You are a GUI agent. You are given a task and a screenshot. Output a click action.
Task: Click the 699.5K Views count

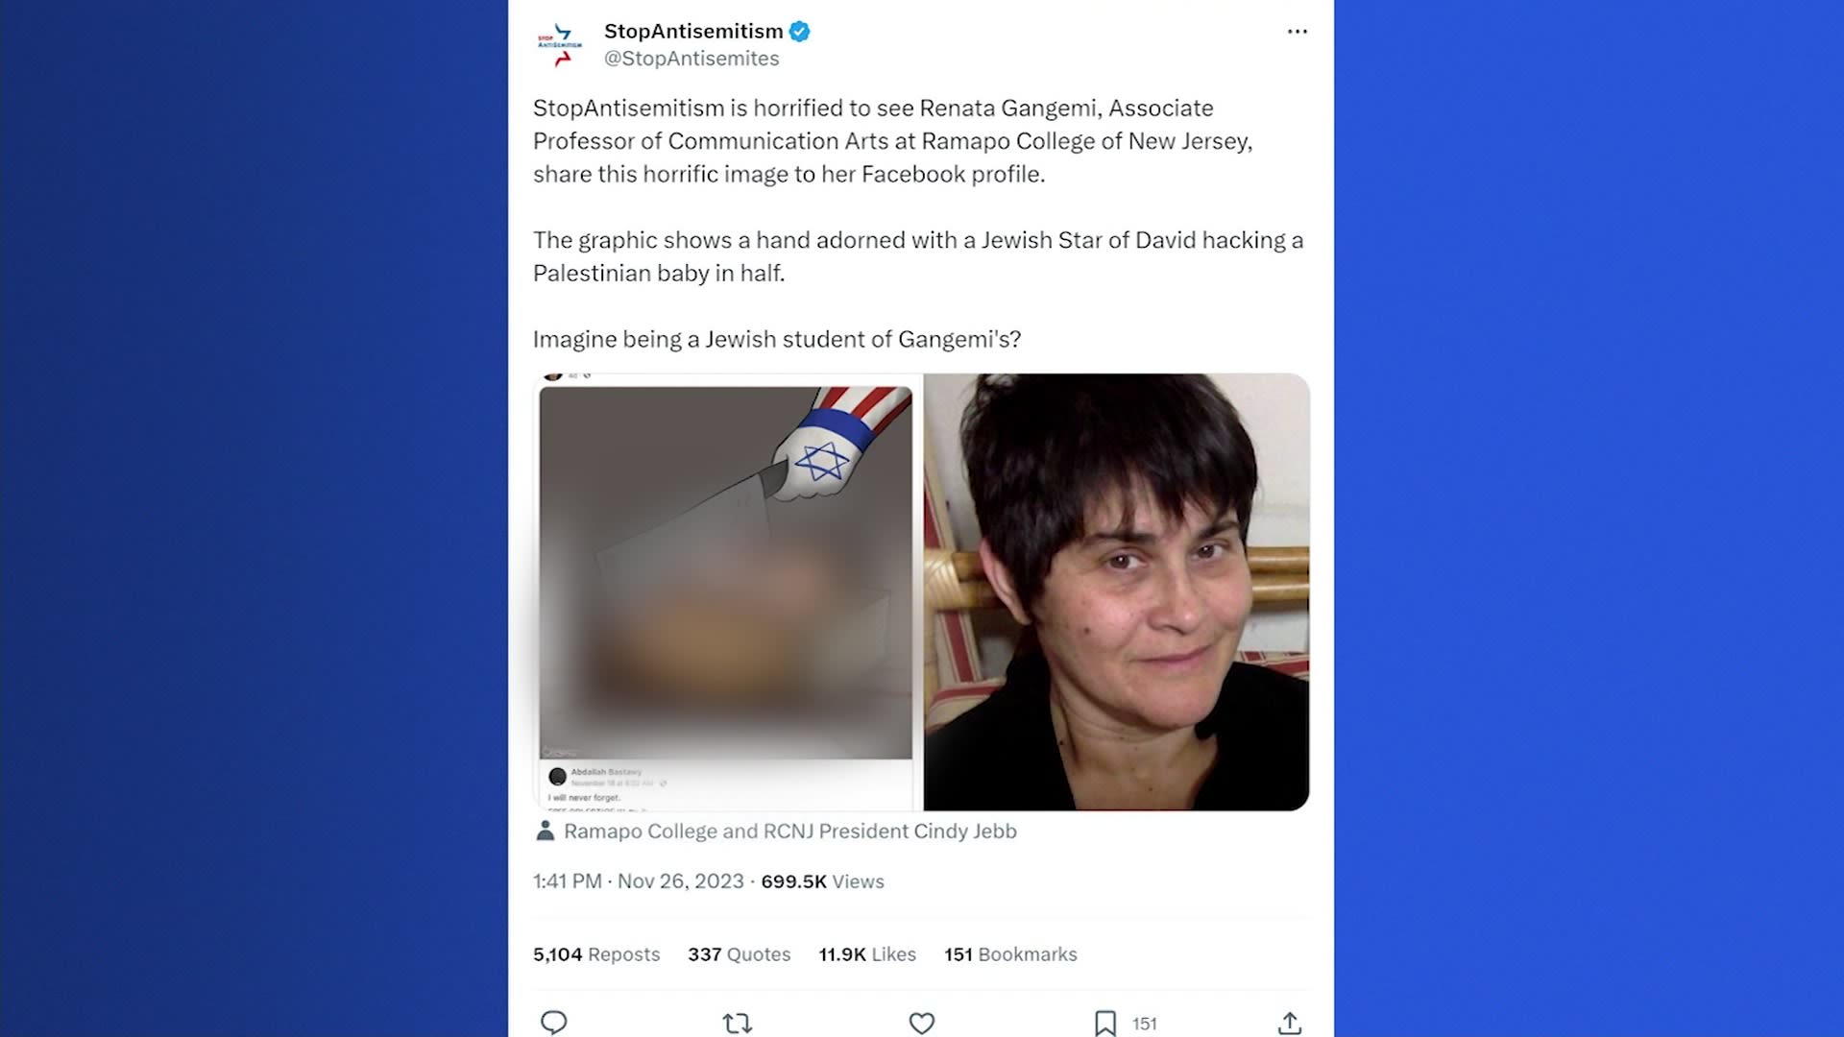(x=822, y=881)
